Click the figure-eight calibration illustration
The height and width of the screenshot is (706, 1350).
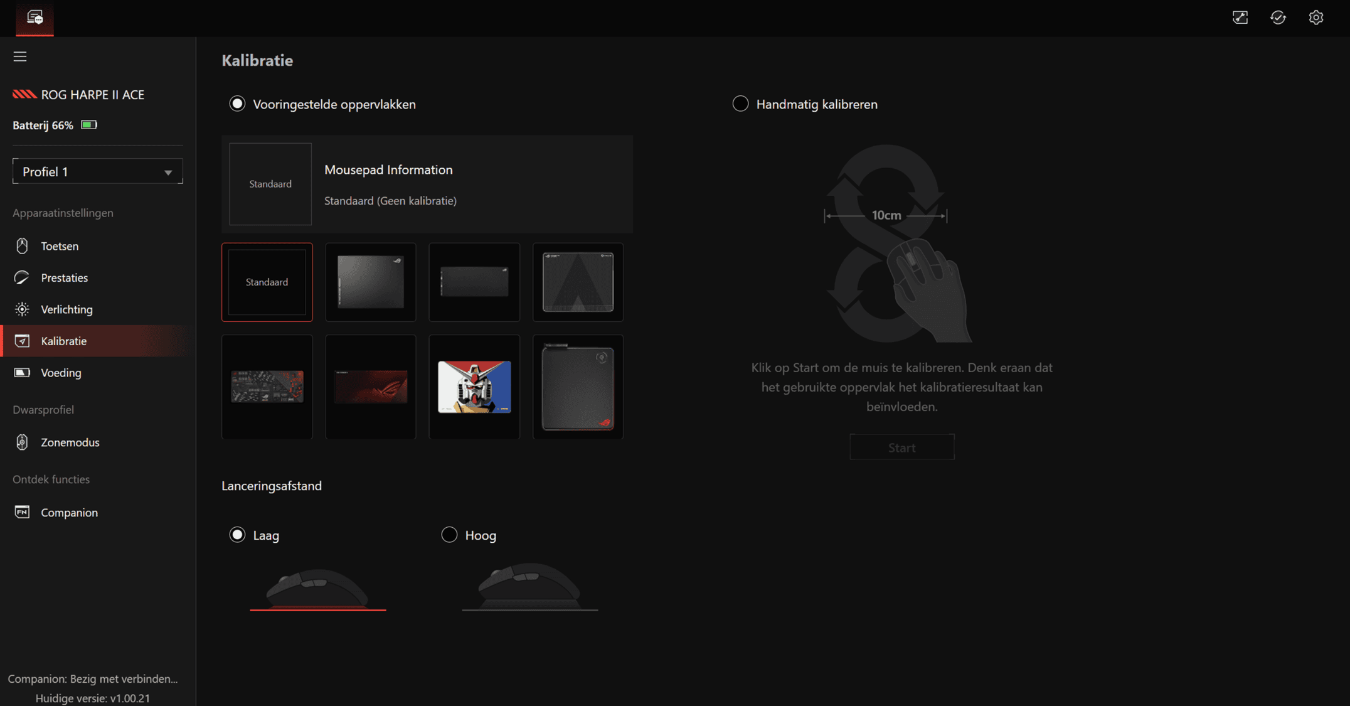(898, 244)
